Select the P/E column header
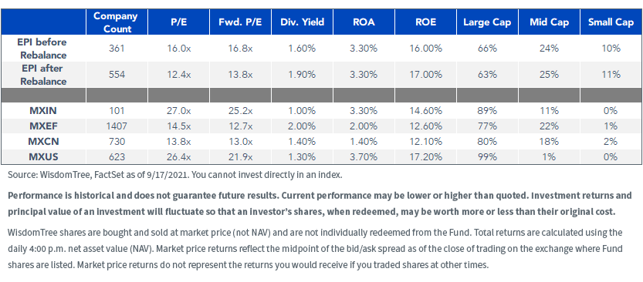 point(179,22)
